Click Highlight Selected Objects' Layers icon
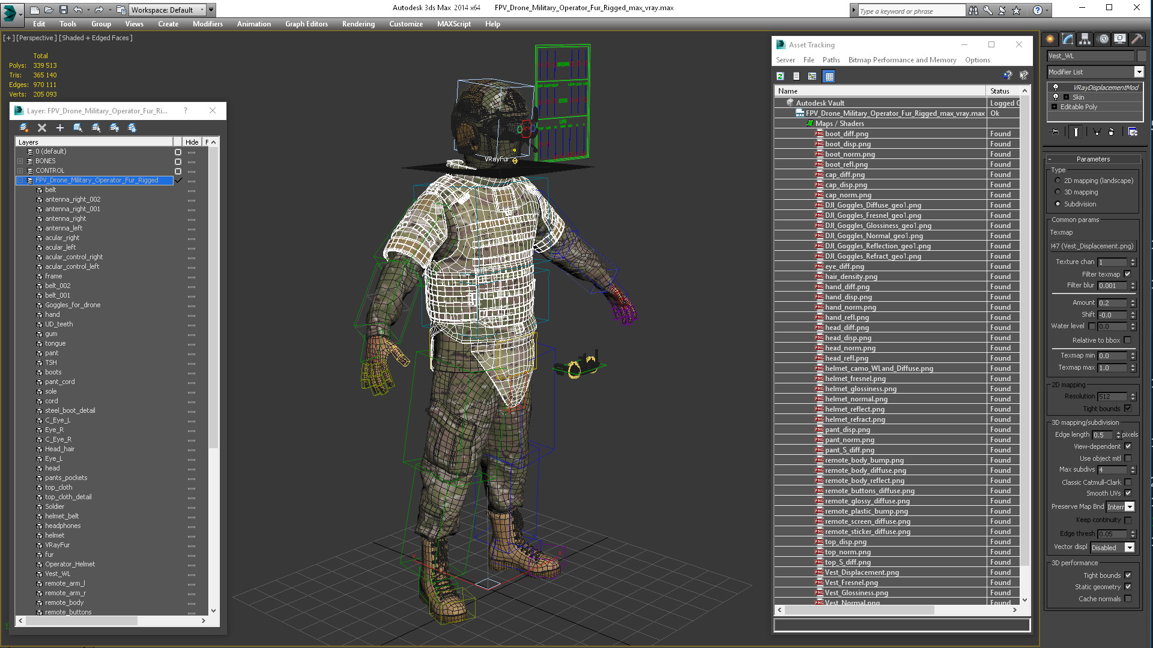This screenshot has width=1153, height=648. [x=96, y=128]
